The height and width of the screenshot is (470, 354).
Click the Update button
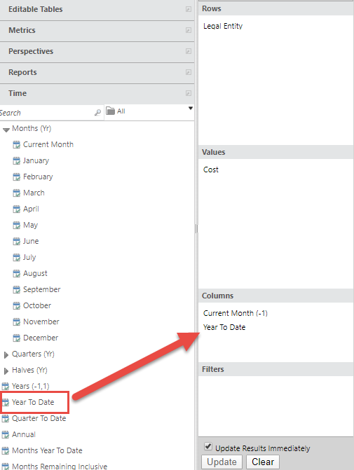coord(222,462)
